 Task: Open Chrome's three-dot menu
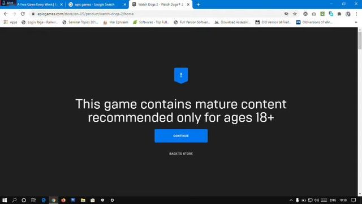tap(356, 14)
